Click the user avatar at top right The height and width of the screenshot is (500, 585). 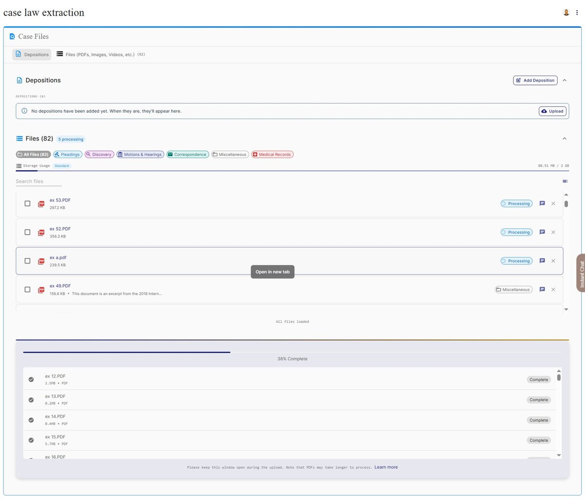566,13
